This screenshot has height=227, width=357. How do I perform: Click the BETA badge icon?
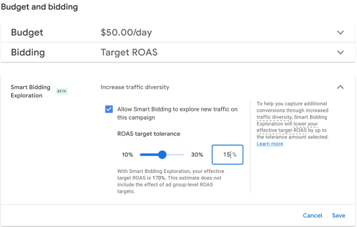[x=62, y=91]
